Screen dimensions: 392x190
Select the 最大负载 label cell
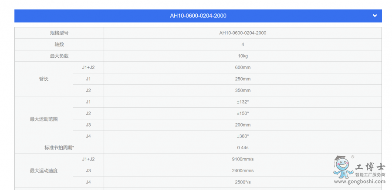point(59,56)
